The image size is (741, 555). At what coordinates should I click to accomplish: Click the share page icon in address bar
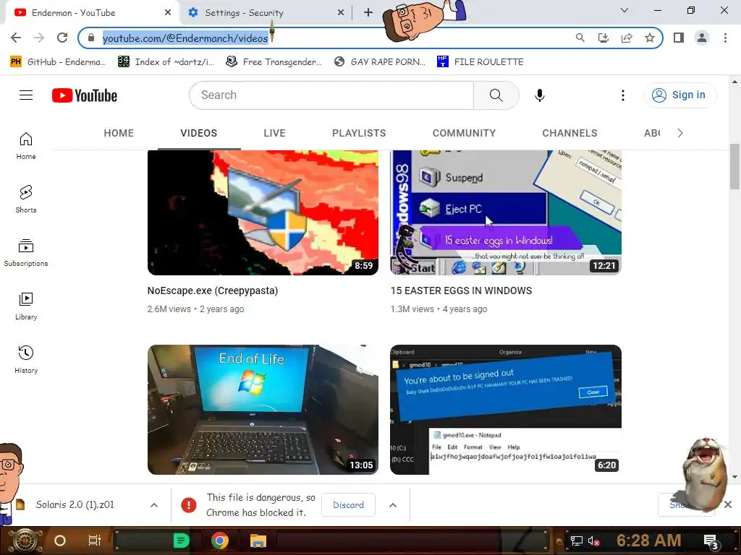627,38
